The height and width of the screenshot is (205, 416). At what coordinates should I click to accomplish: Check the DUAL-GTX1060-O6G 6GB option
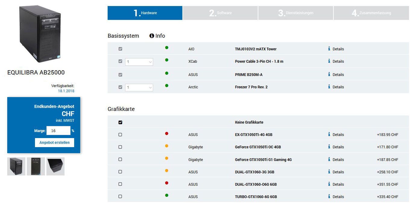(120, 184)
